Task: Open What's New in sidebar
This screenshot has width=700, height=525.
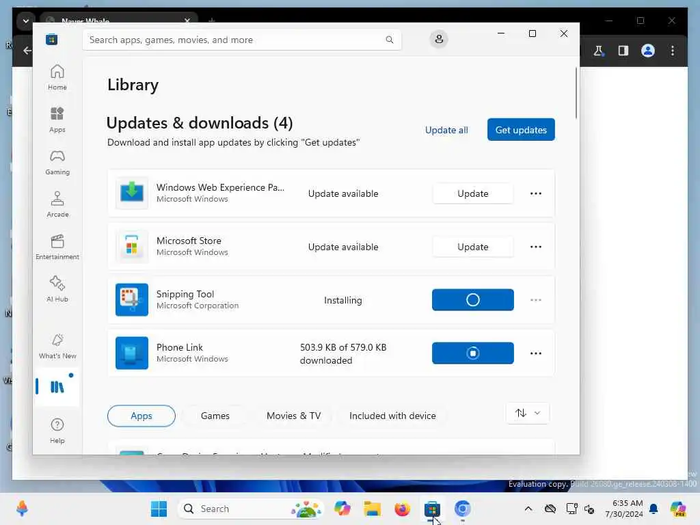Action: [x=57, y=347]
